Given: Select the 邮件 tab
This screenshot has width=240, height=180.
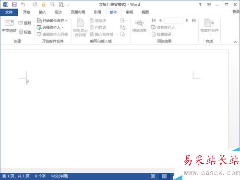Looking at the screenshot, I should (113, 12).
